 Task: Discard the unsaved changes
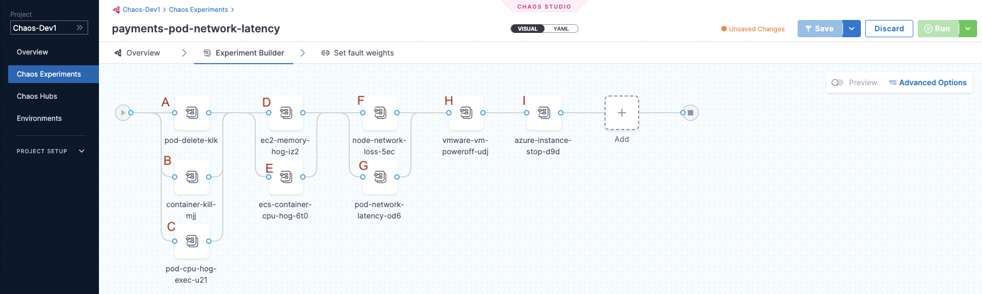tap(889, 29)
